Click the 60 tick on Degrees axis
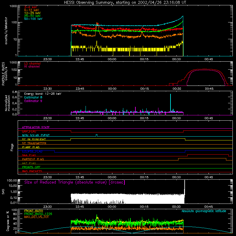236x236 pixels. (x=15, y=219)
